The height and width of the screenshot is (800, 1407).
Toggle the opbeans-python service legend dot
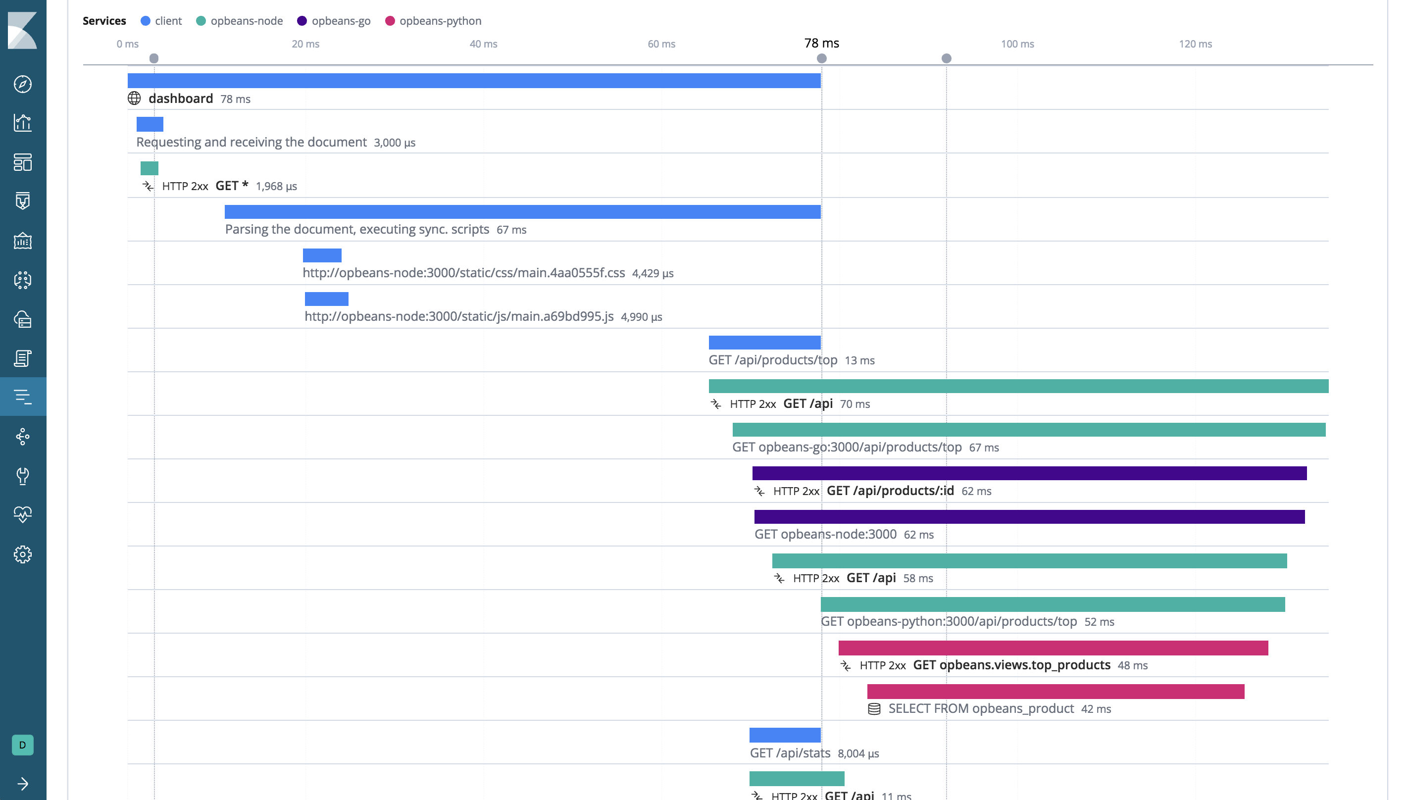tap(390, 21)
